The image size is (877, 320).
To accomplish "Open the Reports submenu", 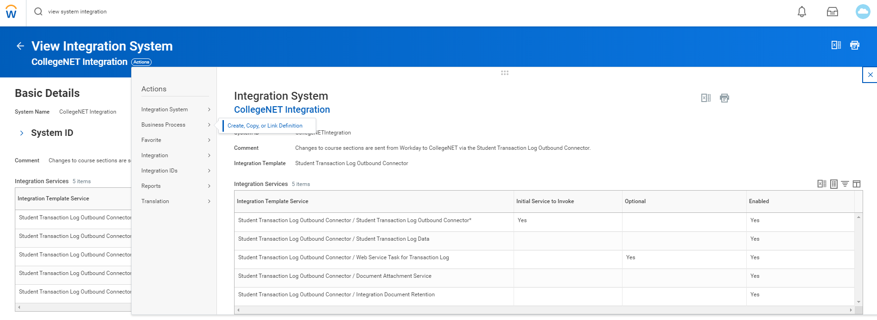I will click(x=176, y=186).
